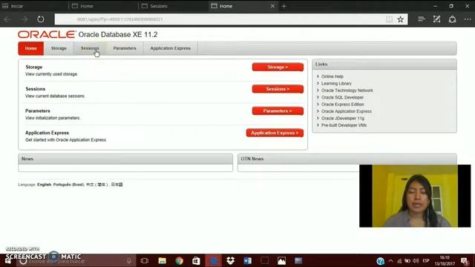475x267 pixels.
Task: Add page to favorites with the star icon
Action: (x=401, y=19)
